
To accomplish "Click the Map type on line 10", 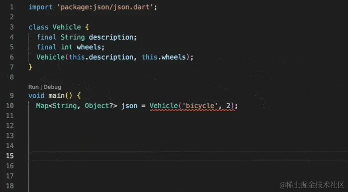I will click(x=42, y=106).
